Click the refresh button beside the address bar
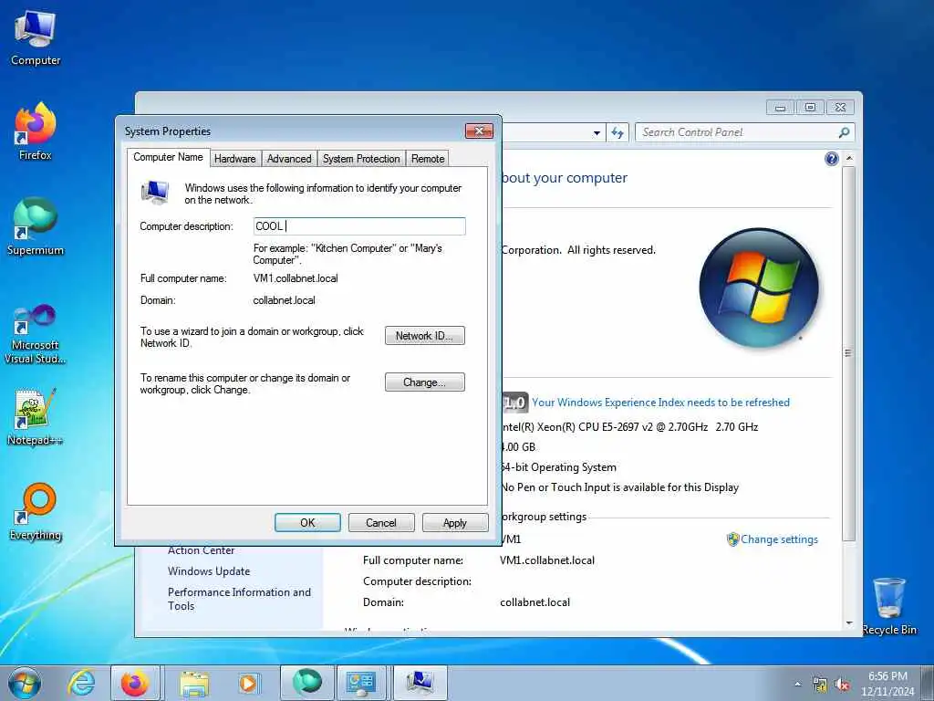The image size is (934, 701). click(x=617, y=132)
